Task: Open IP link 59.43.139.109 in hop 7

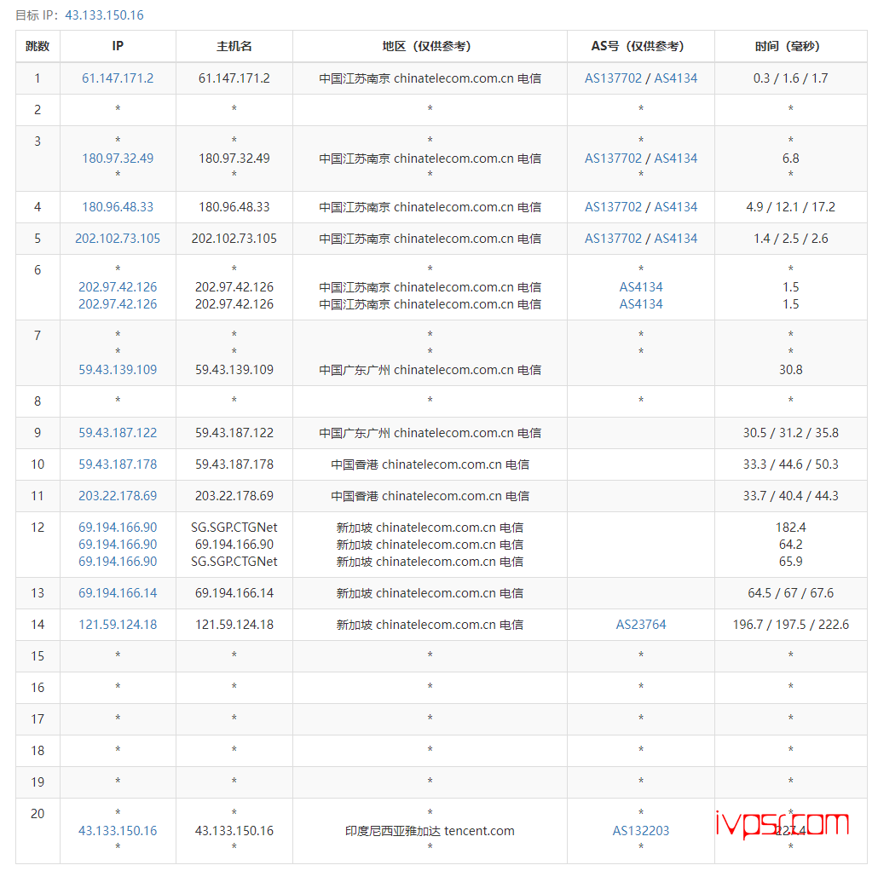Action: tap(118, 370)
